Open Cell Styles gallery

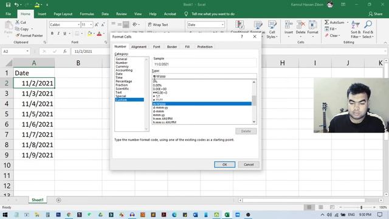tap(272, 30)
